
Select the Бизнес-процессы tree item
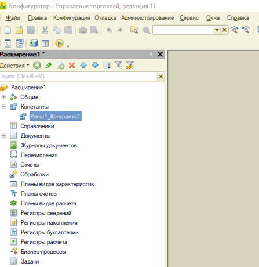pyautogui.click(x=43, y=252)
